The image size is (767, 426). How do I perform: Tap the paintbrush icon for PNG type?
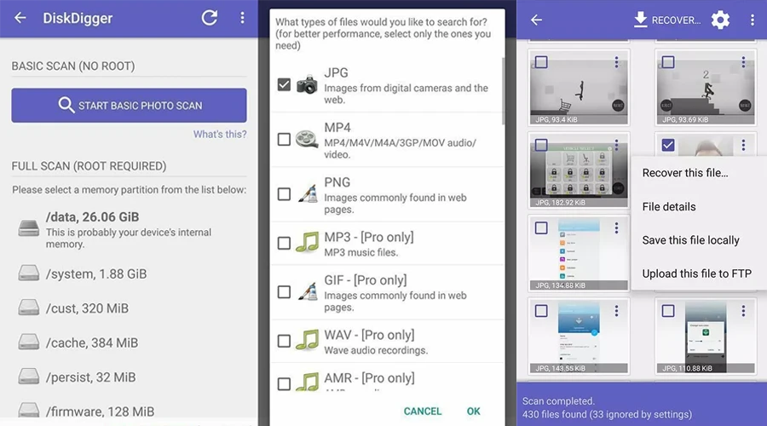click(x=308, y=194)
